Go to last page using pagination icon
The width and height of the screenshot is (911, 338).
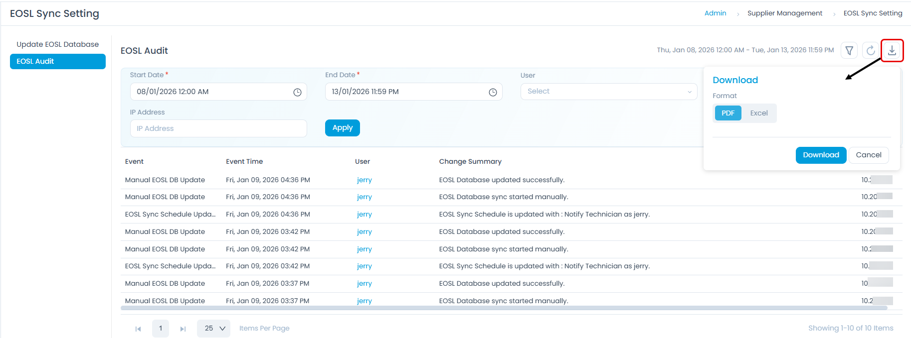point(183,329)
